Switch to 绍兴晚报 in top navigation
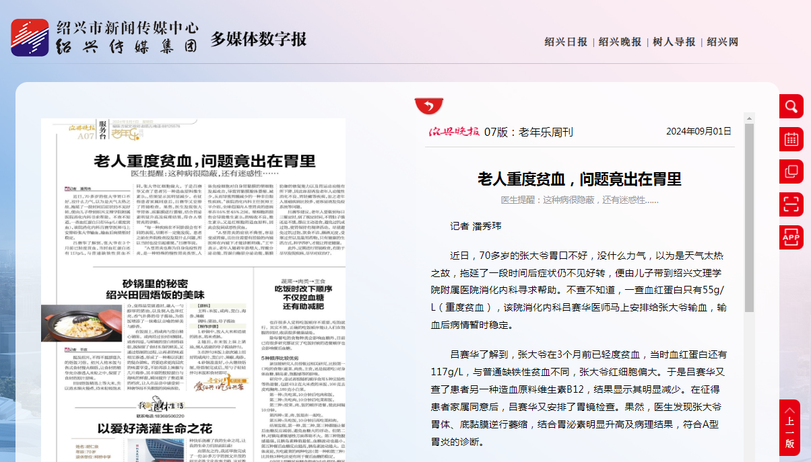The height and width of the screenshot is (462, 811). click(x=620, y=42)
